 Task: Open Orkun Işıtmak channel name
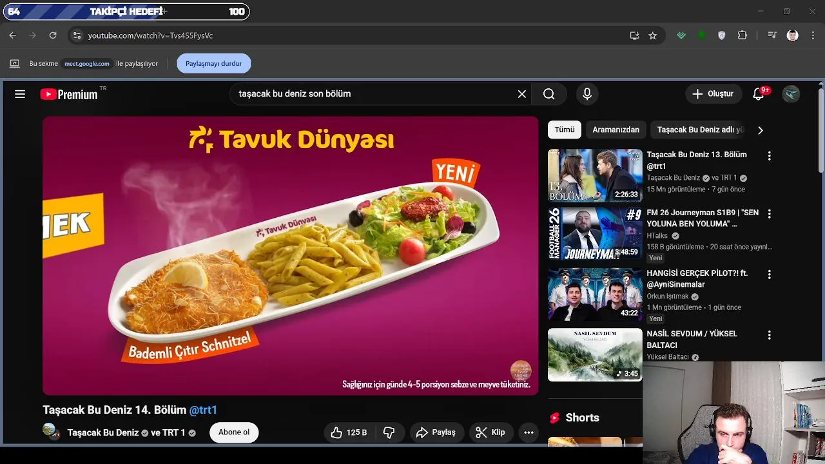click(668, 296)
